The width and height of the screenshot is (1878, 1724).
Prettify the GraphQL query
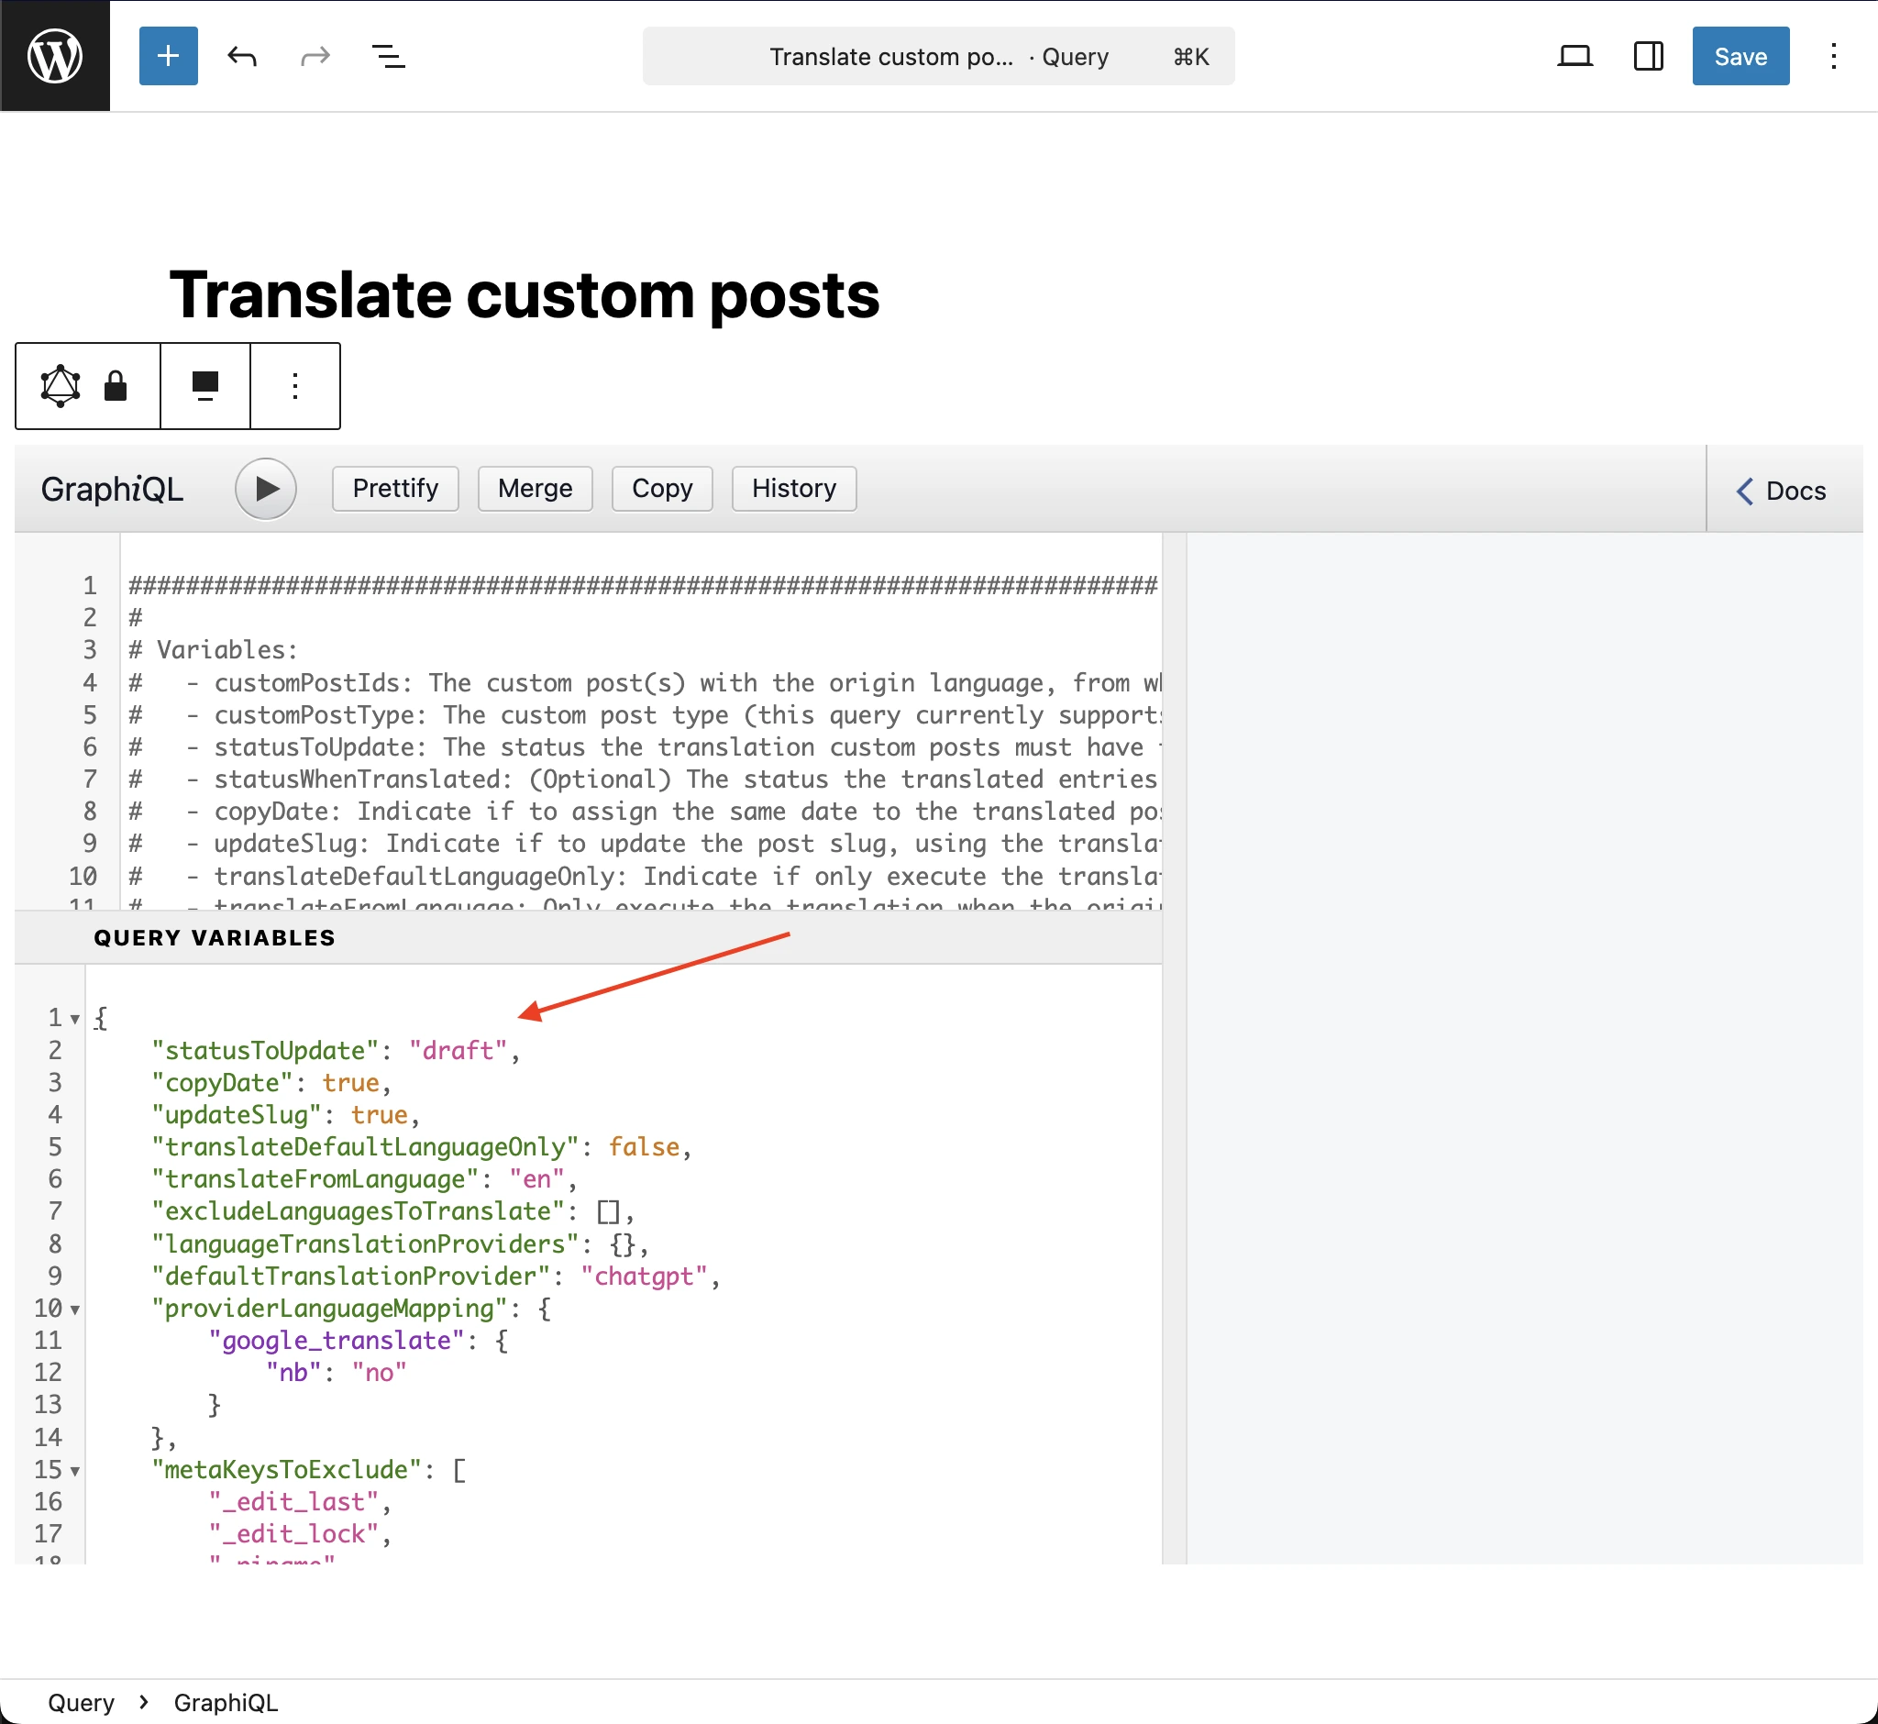click(x=394, y=488)
